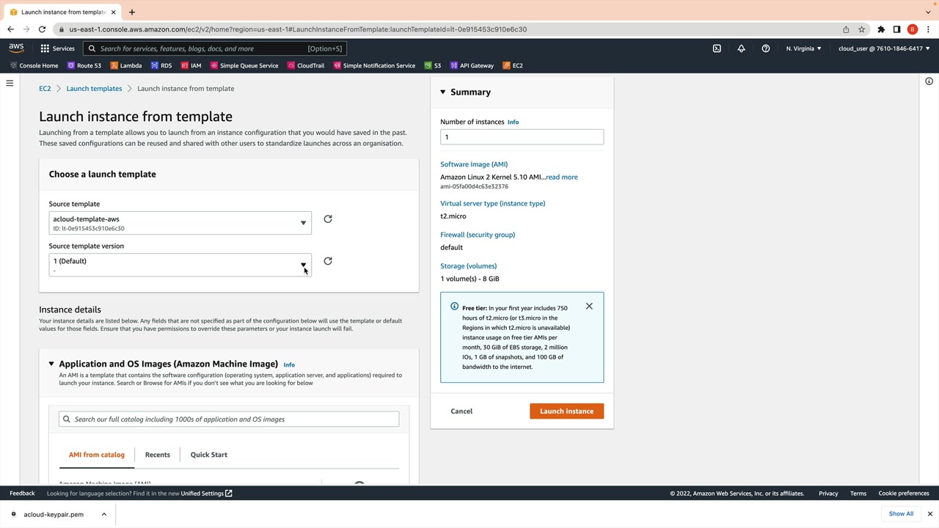
Task: Click the AMI catalog search field
Action: coord(229,419)
